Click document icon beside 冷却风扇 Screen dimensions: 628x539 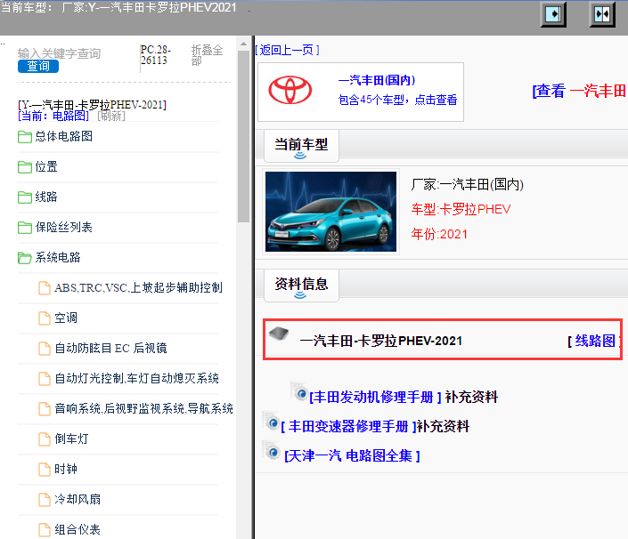(x=45, y=500)
